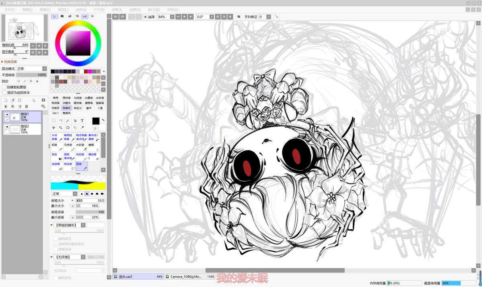Create a new linework layer
Viewport: 482px width, 287px height.
[13, 100]
